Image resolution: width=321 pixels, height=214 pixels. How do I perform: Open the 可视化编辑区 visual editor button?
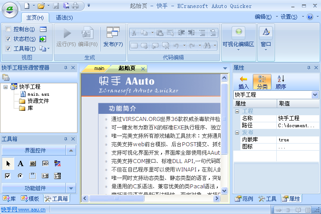click(238, 36)
